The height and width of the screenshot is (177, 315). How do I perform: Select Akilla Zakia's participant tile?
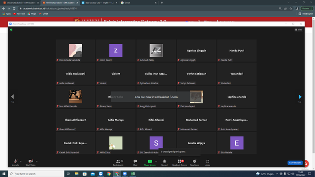(116, 143)
